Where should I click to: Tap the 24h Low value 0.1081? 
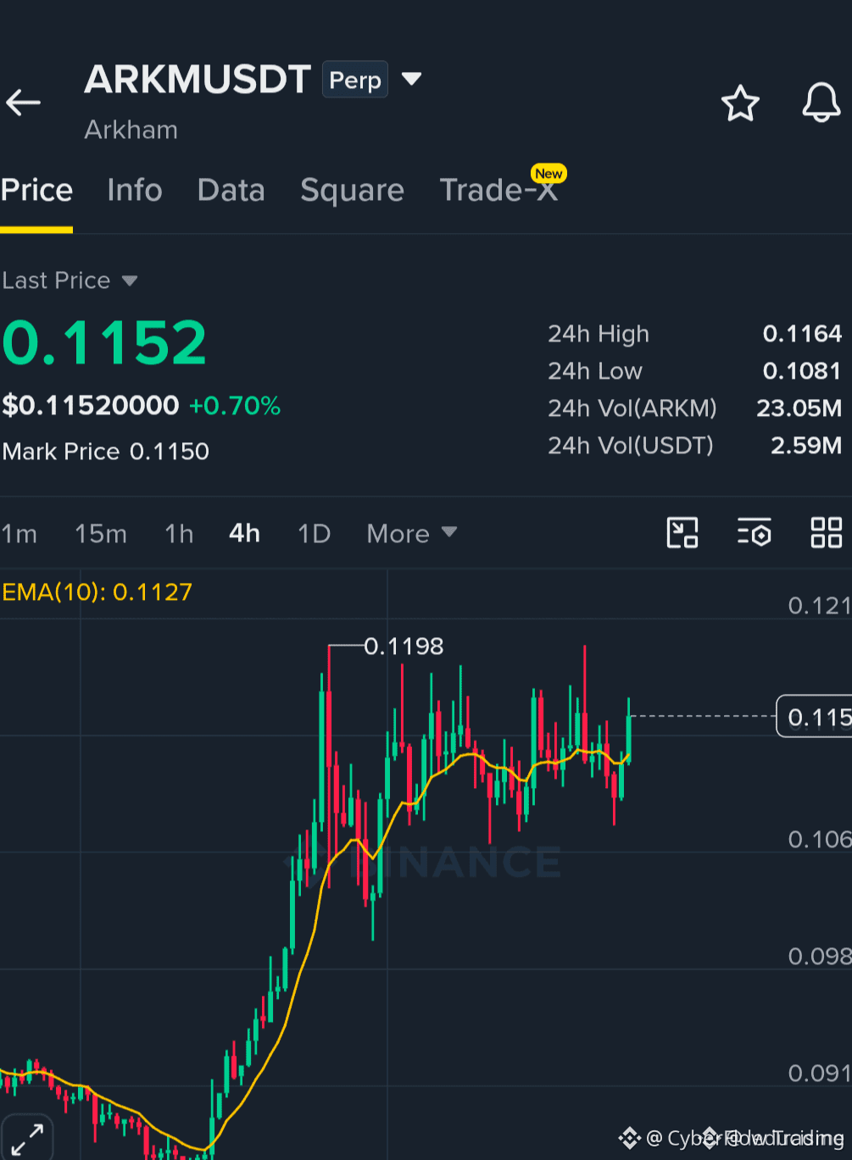coord(802,371)
